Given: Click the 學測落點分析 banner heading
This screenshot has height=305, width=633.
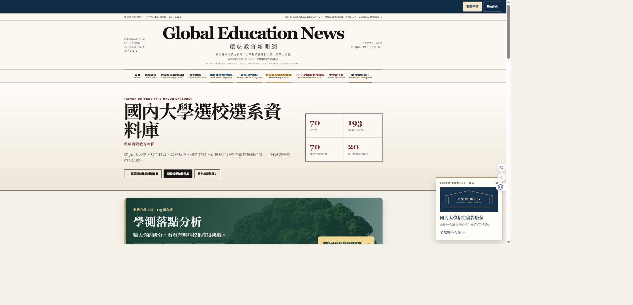Looking at the screenshot, I should [167, 222].
